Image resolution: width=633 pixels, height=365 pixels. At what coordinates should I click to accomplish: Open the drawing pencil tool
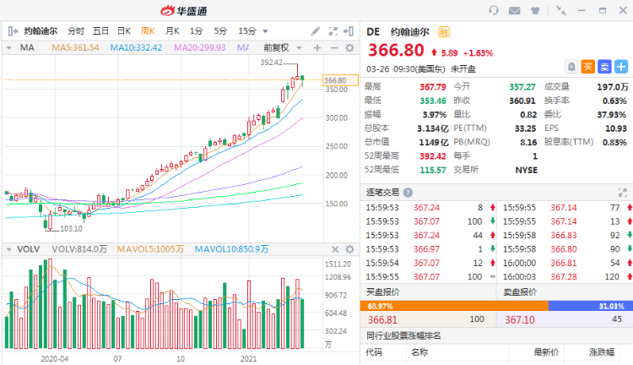click(316, 31)
